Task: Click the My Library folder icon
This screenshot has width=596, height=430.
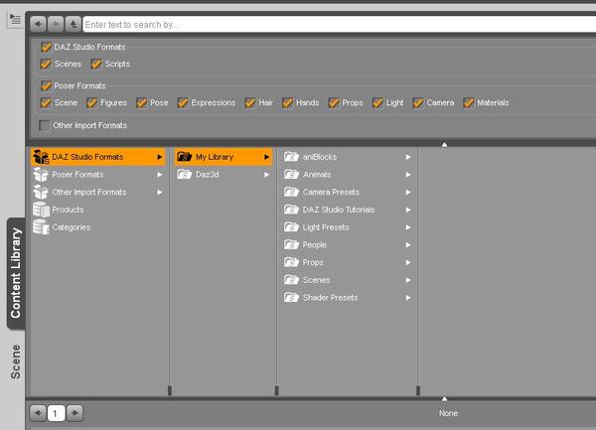Action: [x=185, y=157]
